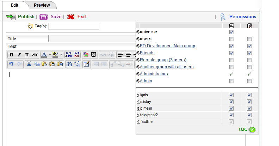Select the factline user name
Viewport: 279px width, 146px height.
pos(147,121)
